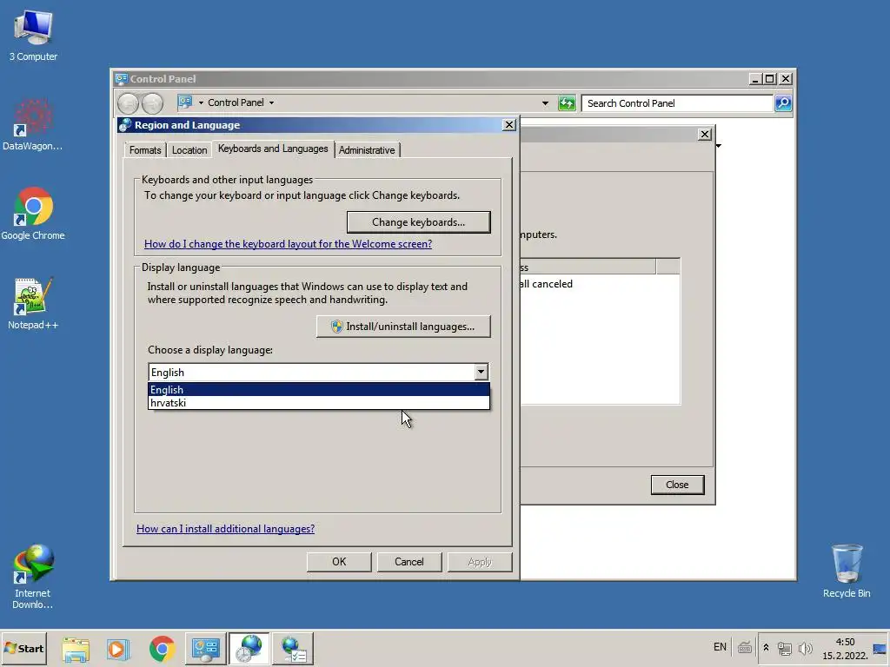Click the Control Panel address bar icon
Image resolution: width=890 pixels, height=667 pixels.
coord(185,102)
